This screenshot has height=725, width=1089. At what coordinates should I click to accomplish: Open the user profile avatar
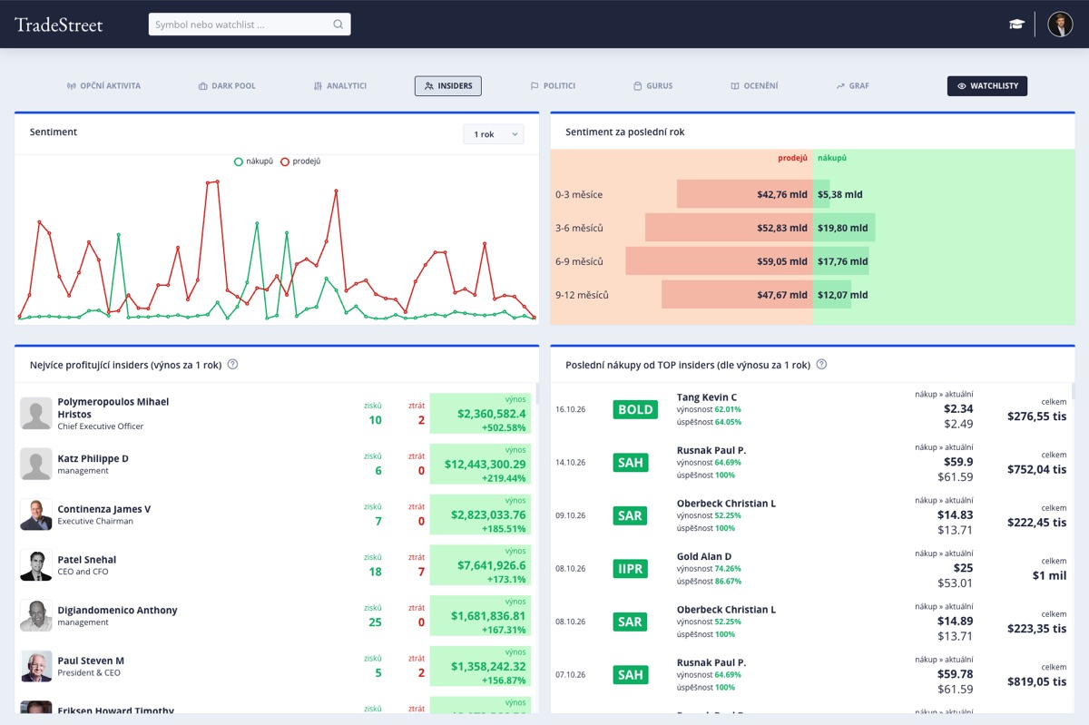[x=1060, y=24]
